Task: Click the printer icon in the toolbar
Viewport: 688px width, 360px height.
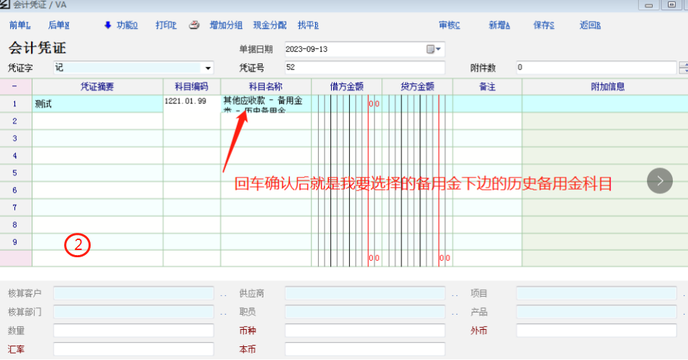Action: 194,25
